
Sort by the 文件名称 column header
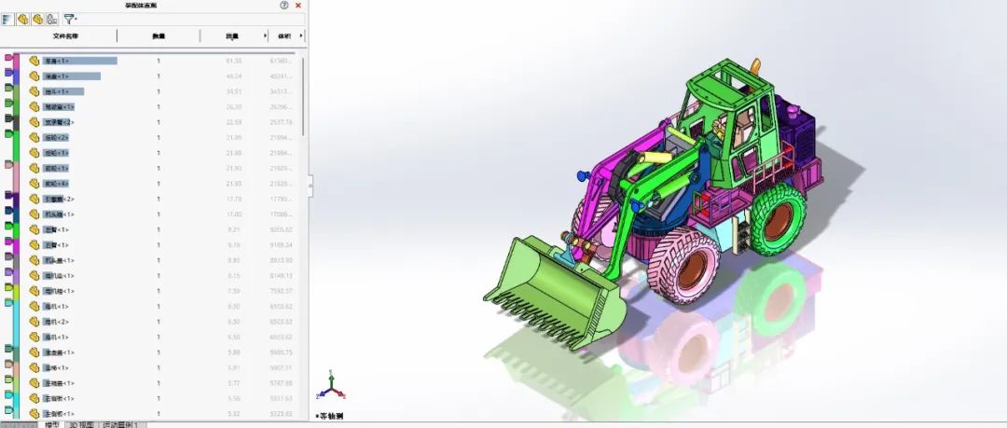pos(65,36)
